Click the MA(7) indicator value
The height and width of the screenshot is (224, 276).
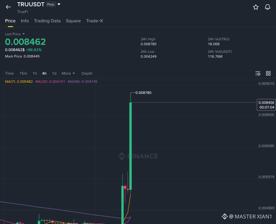19,82
